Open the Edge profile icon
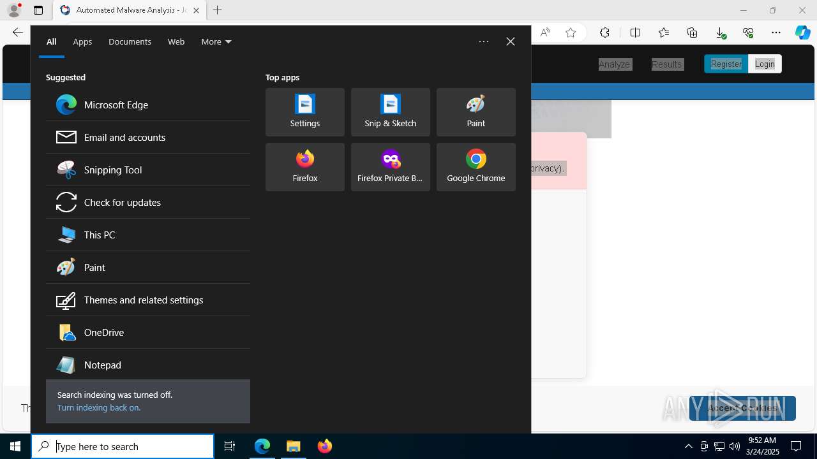The height and width of the screenshot is (459, 817). [14, 10]
